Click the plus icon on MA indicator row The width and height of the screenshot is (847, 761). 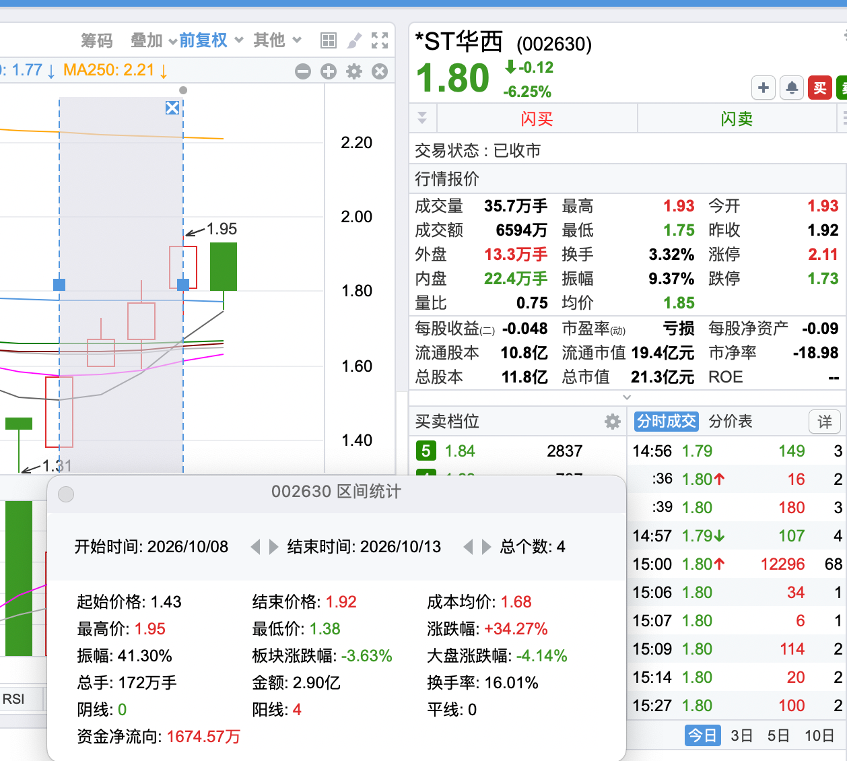(329, 71)
